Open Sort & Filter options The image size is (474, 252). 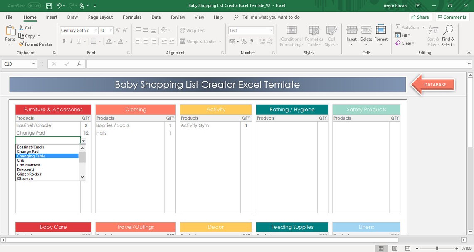pyautogui.click(x=433, y=36)
